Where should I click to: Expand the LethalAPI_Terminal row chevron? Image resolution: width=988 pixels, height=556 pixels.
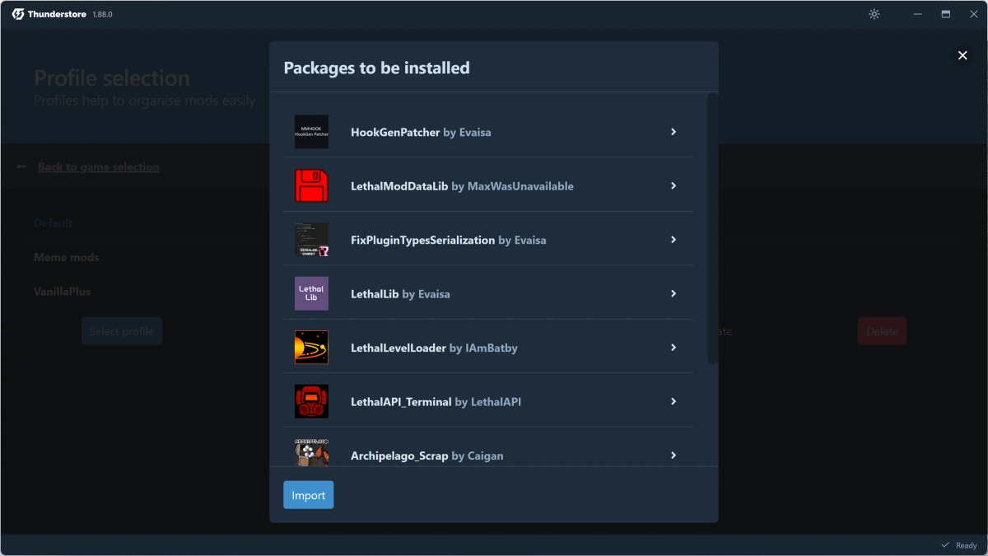coord(673,401)
